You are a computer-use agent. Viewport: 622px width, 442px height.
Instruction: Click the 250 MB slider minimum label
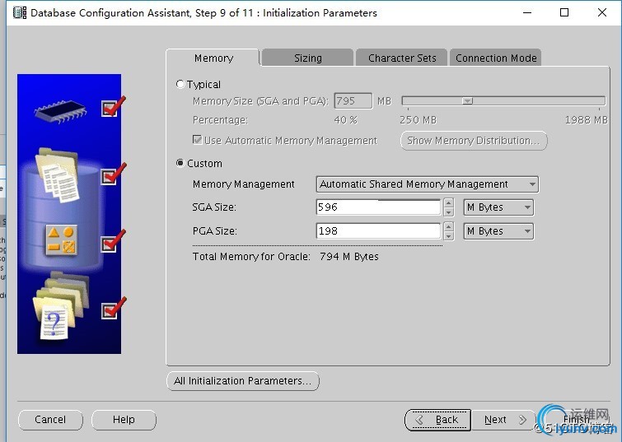pyautogui.click(x=419, y=119)
